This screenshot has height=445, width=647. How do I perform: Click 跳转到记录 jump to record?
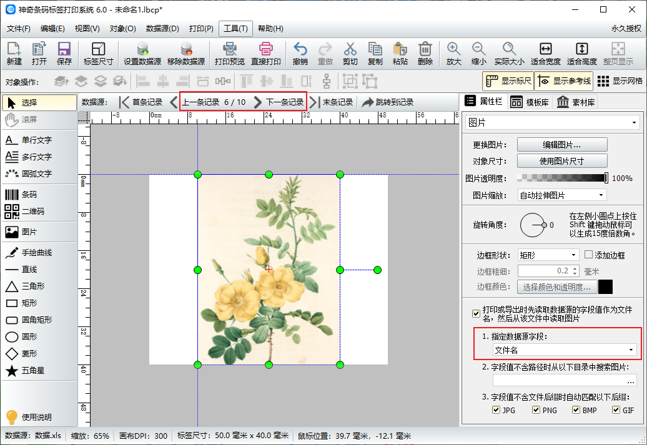(388, 102)
